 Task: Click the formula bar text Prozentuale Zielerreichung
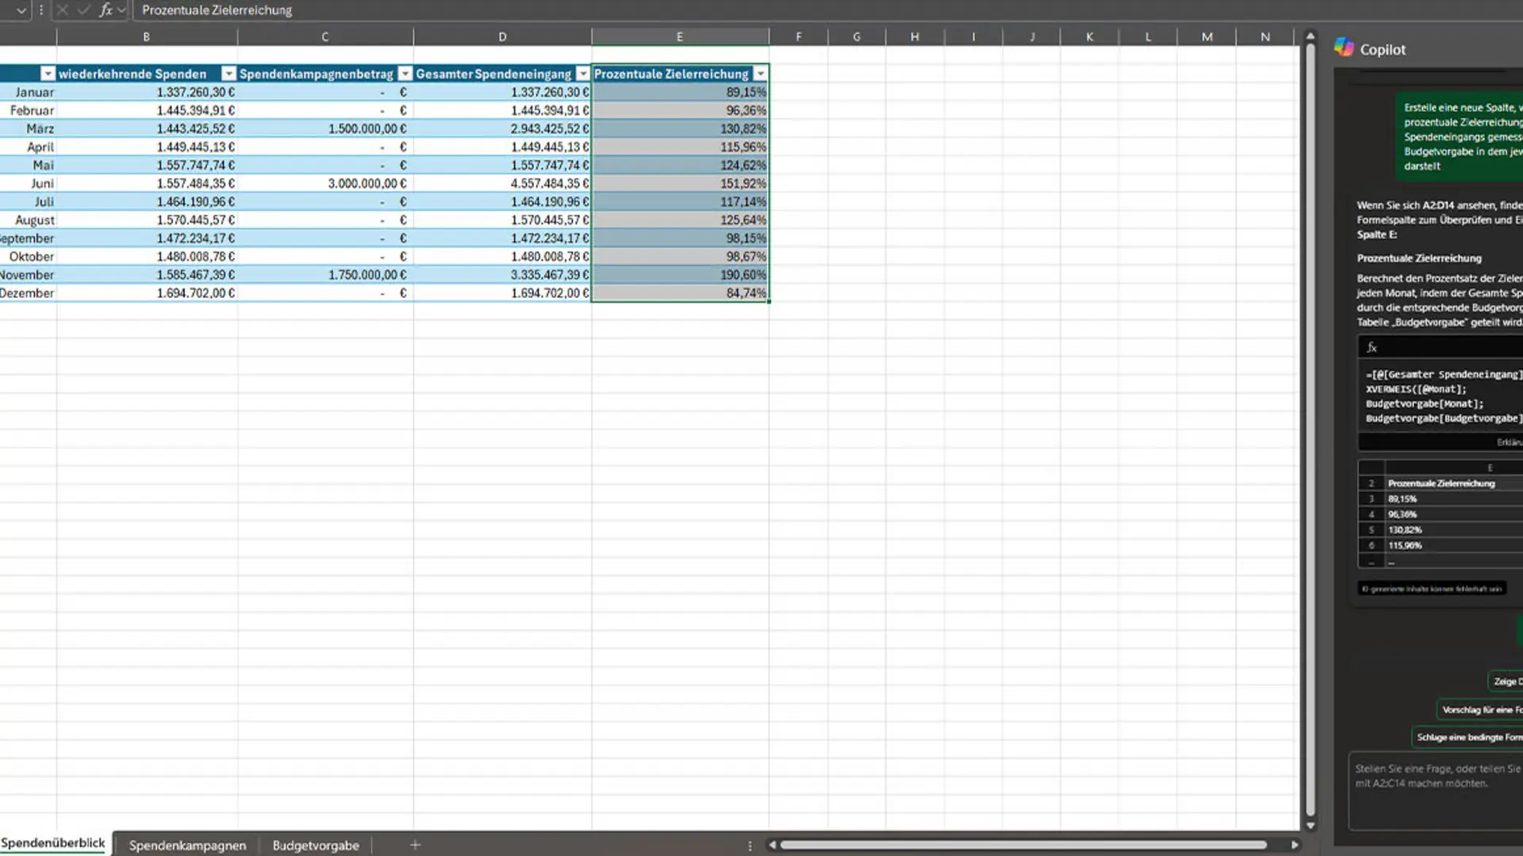(217, 10)
